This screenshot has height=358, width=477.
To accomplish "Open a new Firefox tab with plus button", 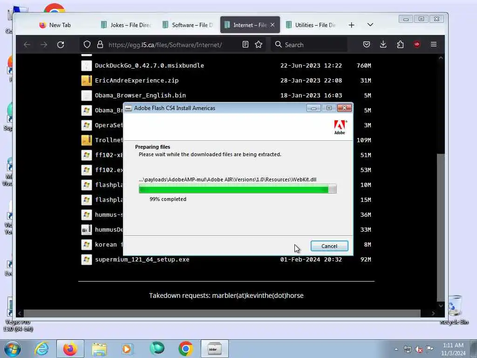I will coord(351,25).
